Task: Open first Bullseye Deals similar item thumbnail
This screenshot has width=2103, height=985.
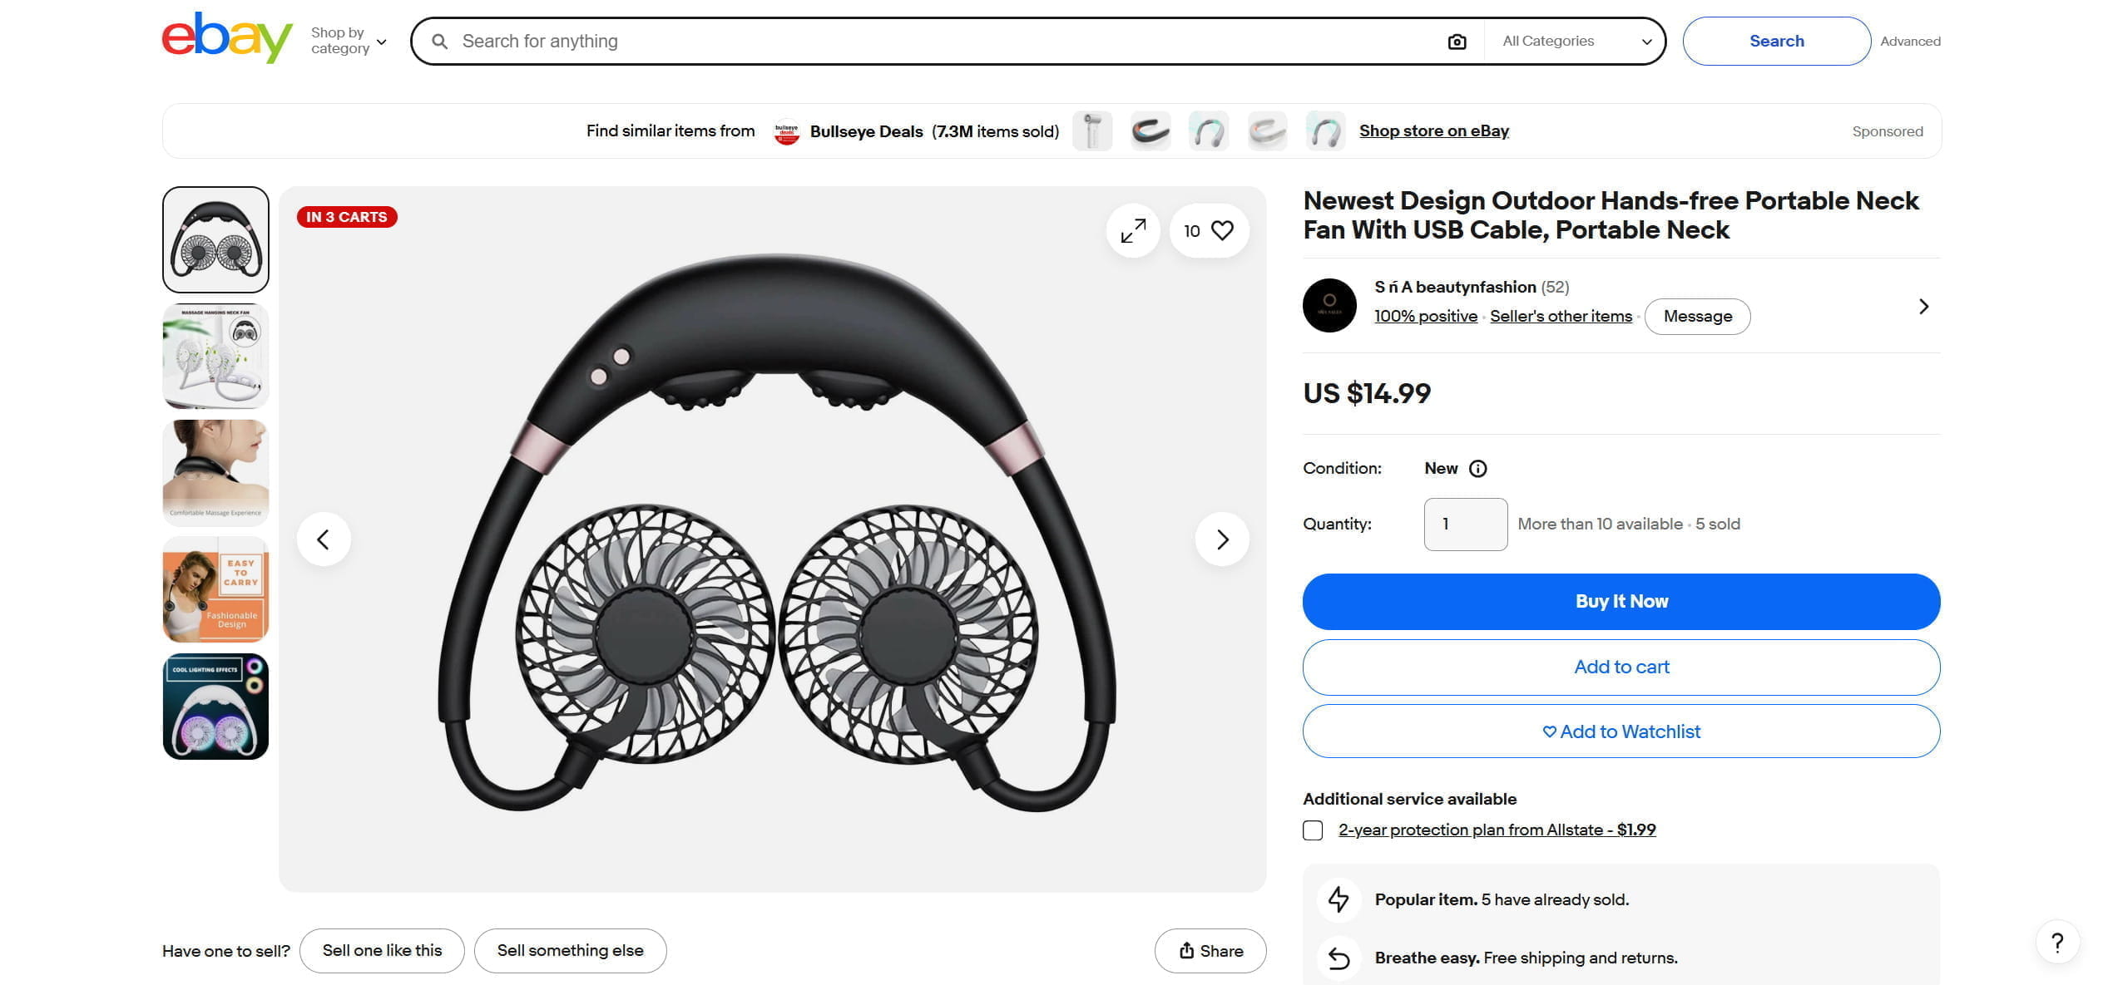Action: [x=1092, y=131]
